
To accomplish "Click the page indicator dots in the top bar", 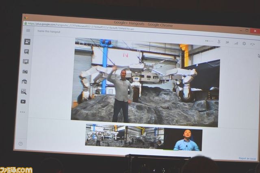I will pos(209,41).
